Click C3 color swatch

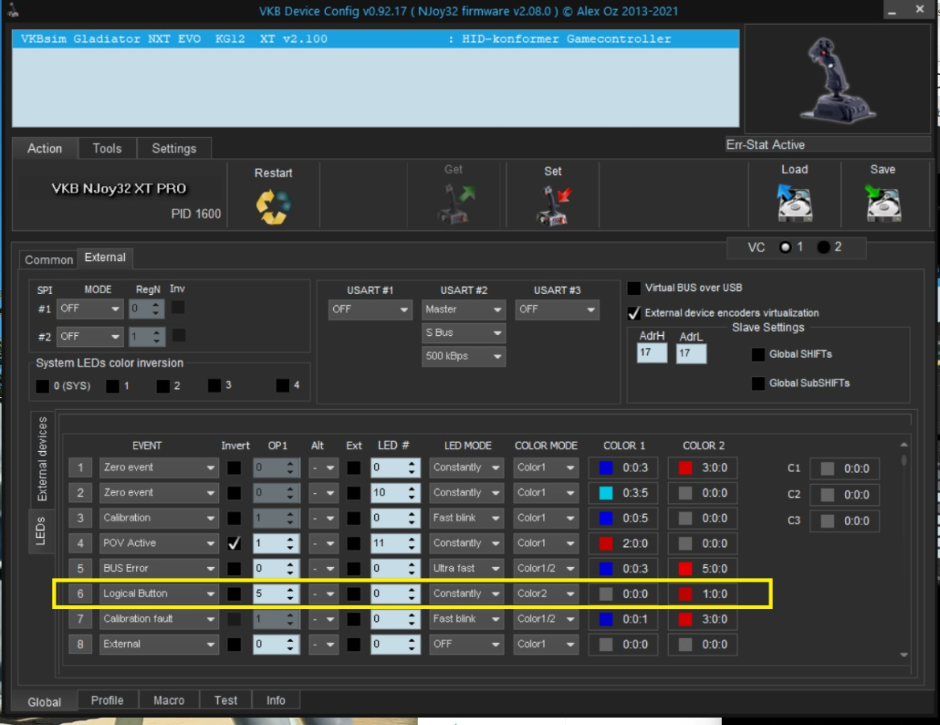827,521
